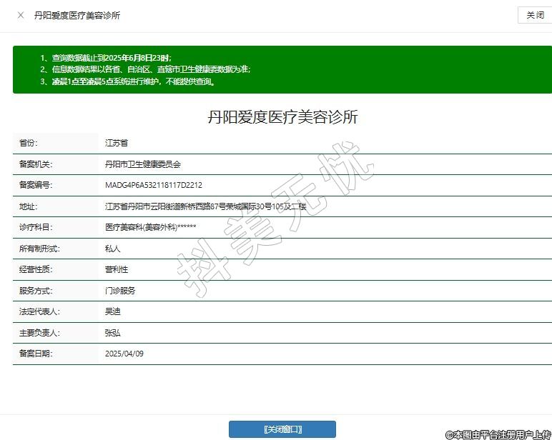The width and height of the screenshot is (552, 440).
Task: Click the large 丹阳爱度医疗美容诊所 heading
Action: click(282, 118)
